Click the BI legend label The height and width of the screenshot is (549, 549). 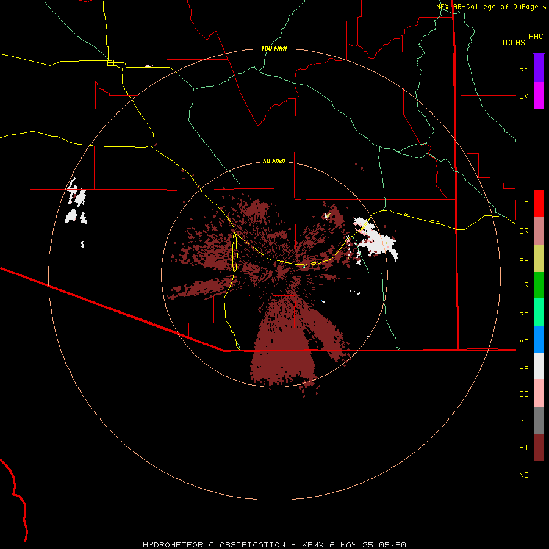(x=523, y=448)
